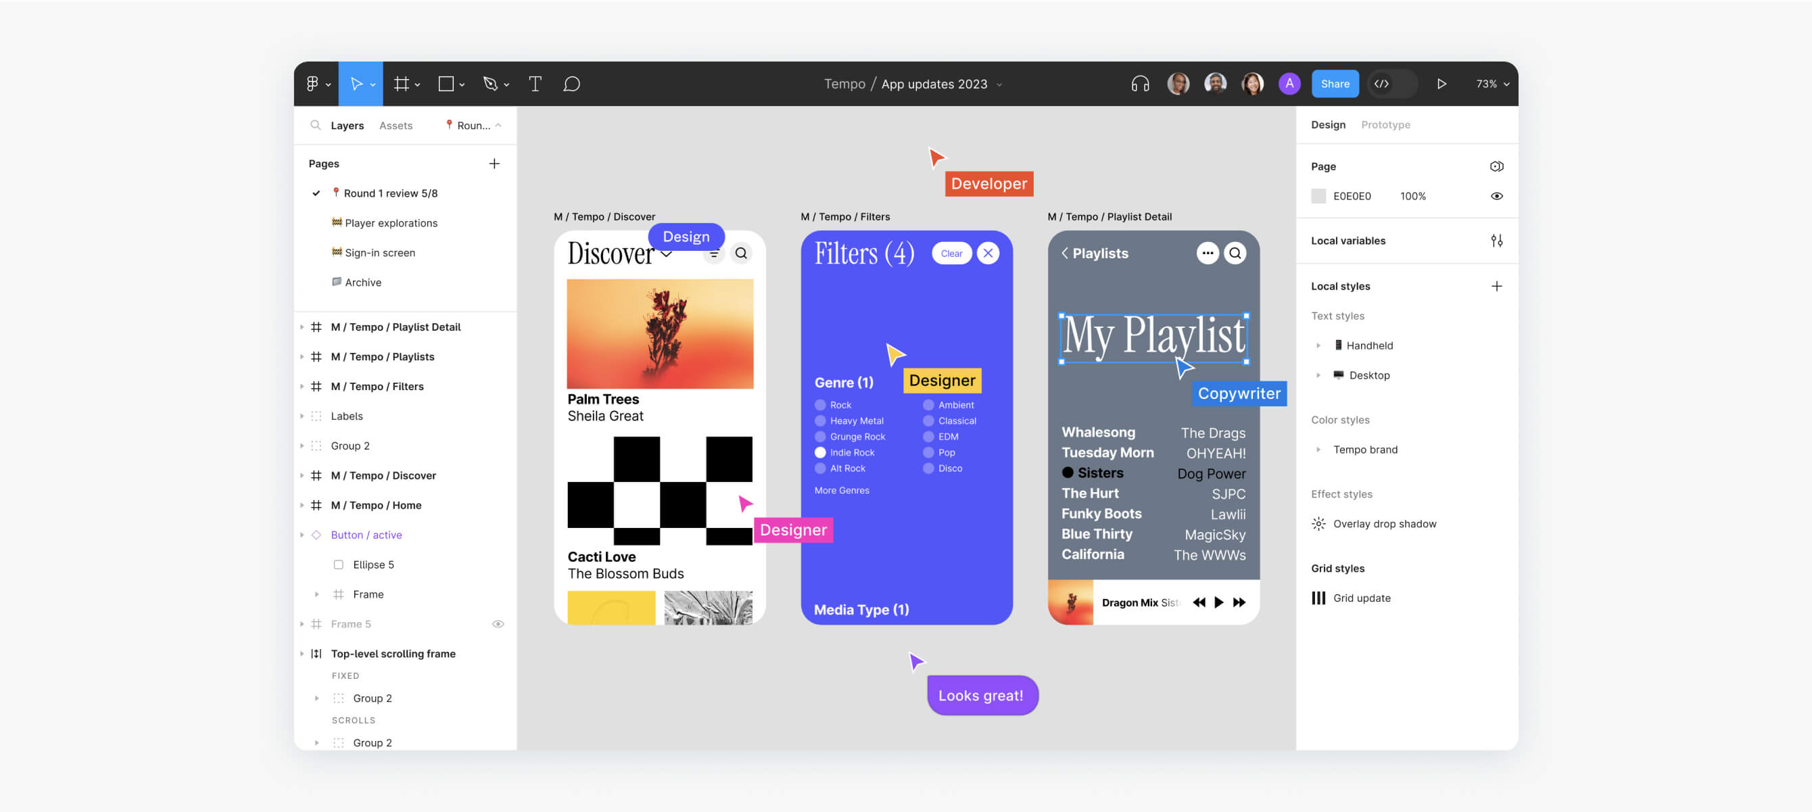This screenshot has height=812, width=1812.
Task: Open the Prototype tab
Action: [x=1385, y=124]
